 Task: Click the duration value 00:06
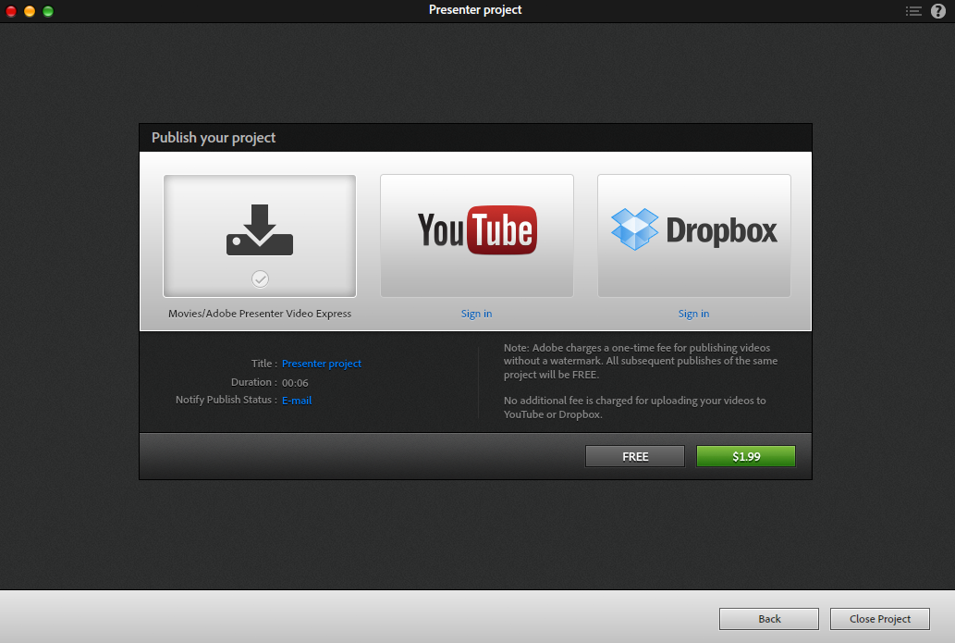click(x=295, y=383)
